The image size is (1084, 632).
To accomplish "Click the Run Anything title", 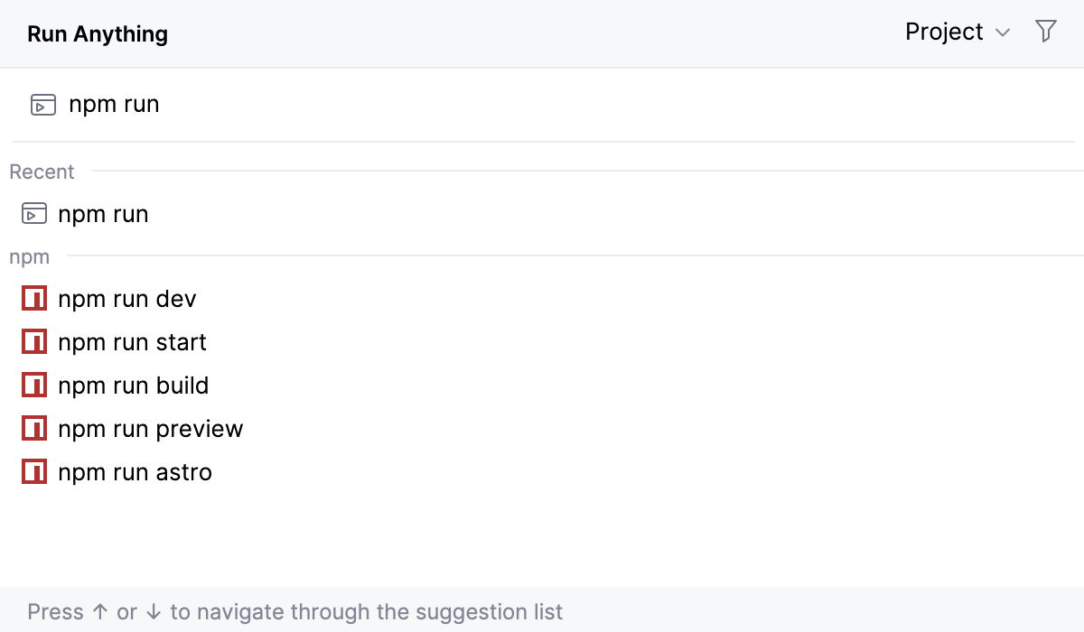I will click(x=97, y=33).
